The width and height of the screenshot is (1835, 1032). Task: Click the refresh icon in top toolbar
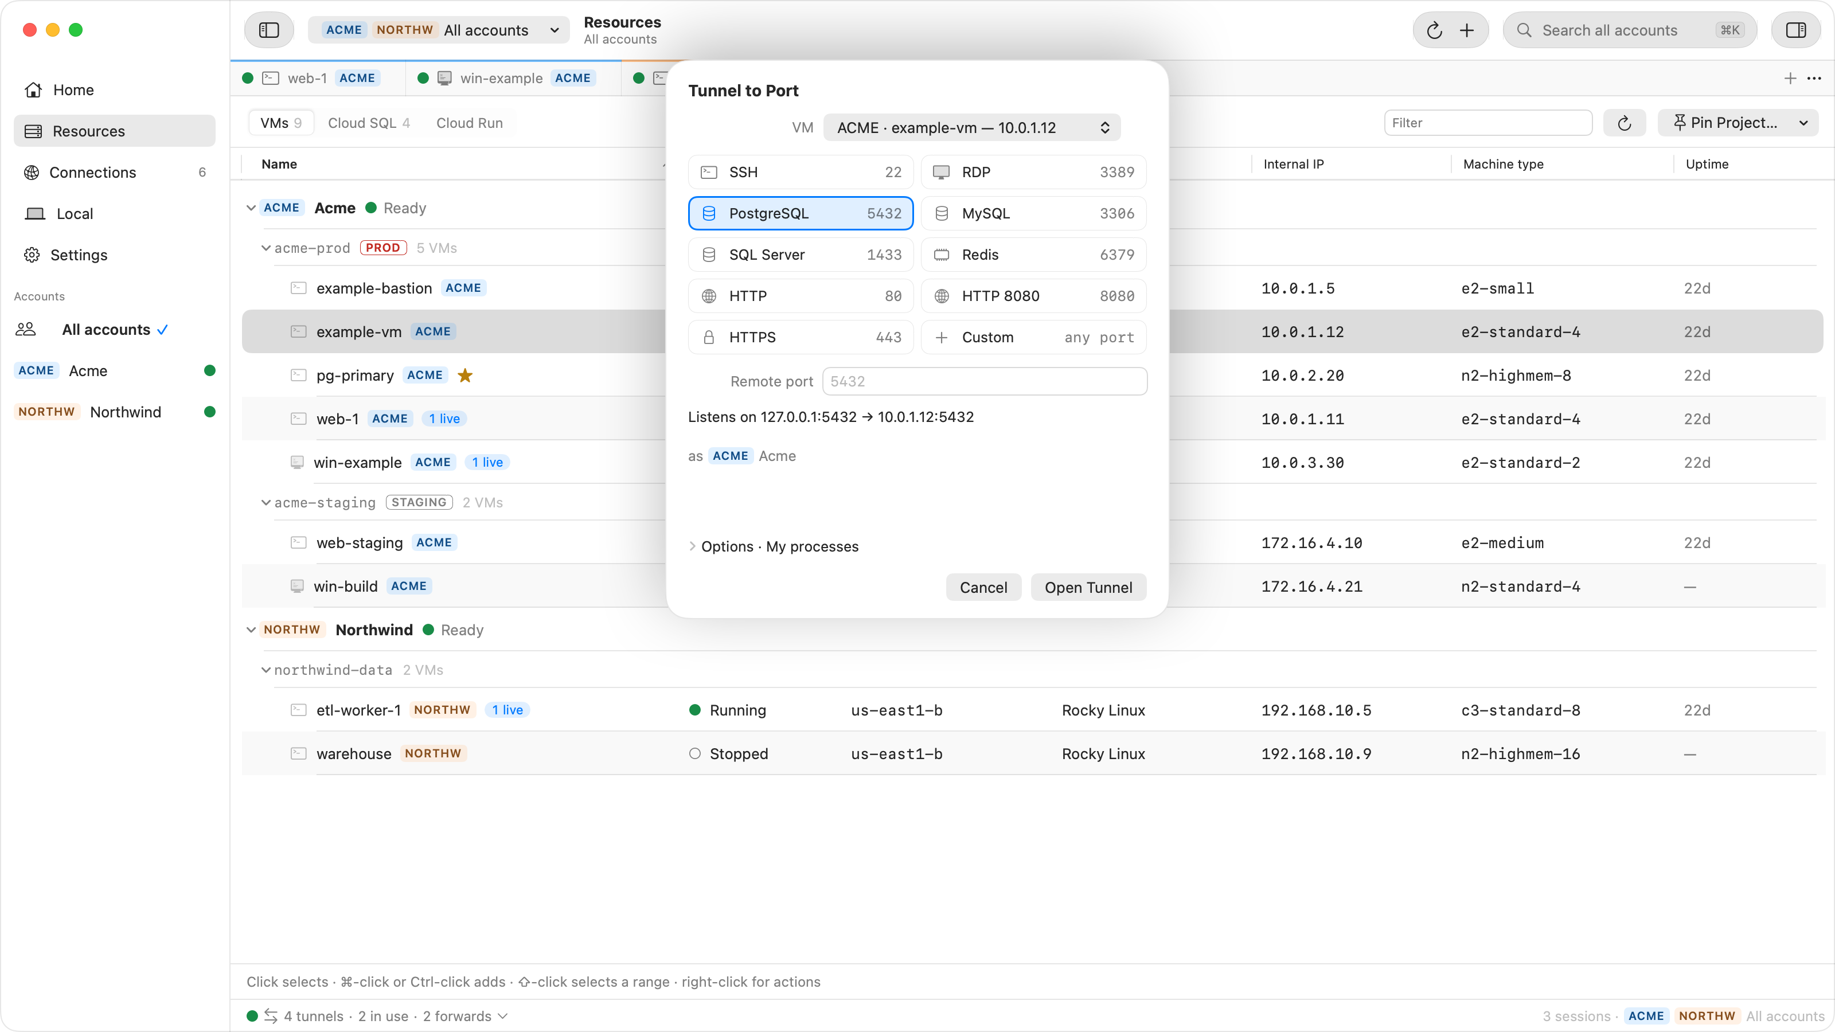(1434, 30)
